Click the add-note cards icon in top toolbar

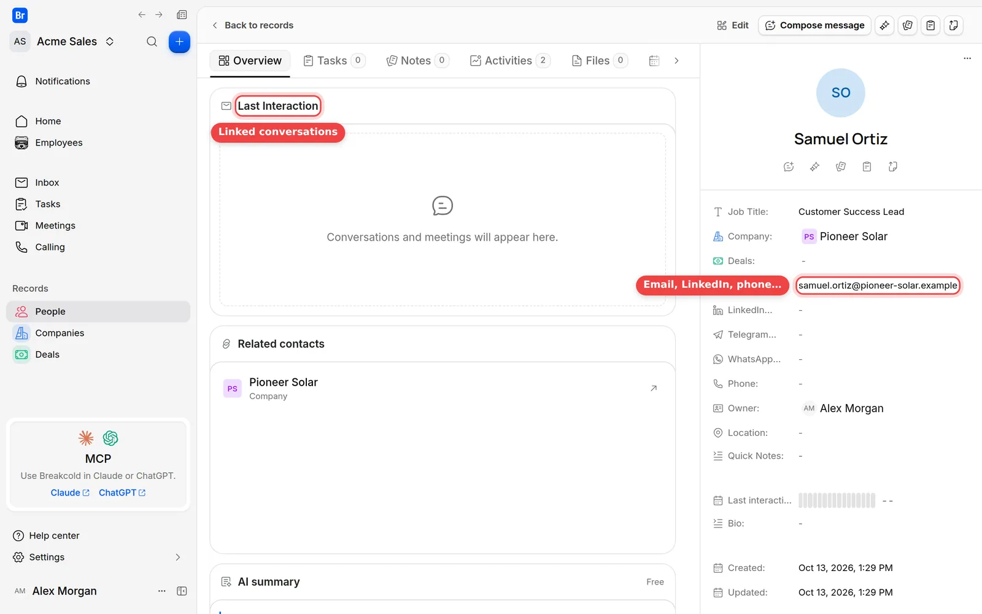coord(908,25)
